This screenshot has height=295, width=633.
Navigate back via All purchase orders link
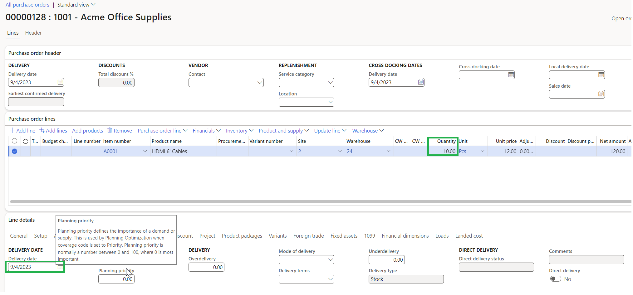[x=27, y=4]
